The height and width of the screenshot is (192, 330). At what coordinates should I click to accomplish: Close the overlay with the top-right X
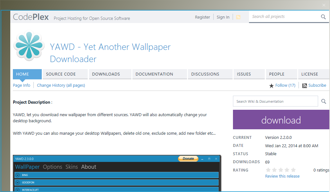tap(324, 5)
